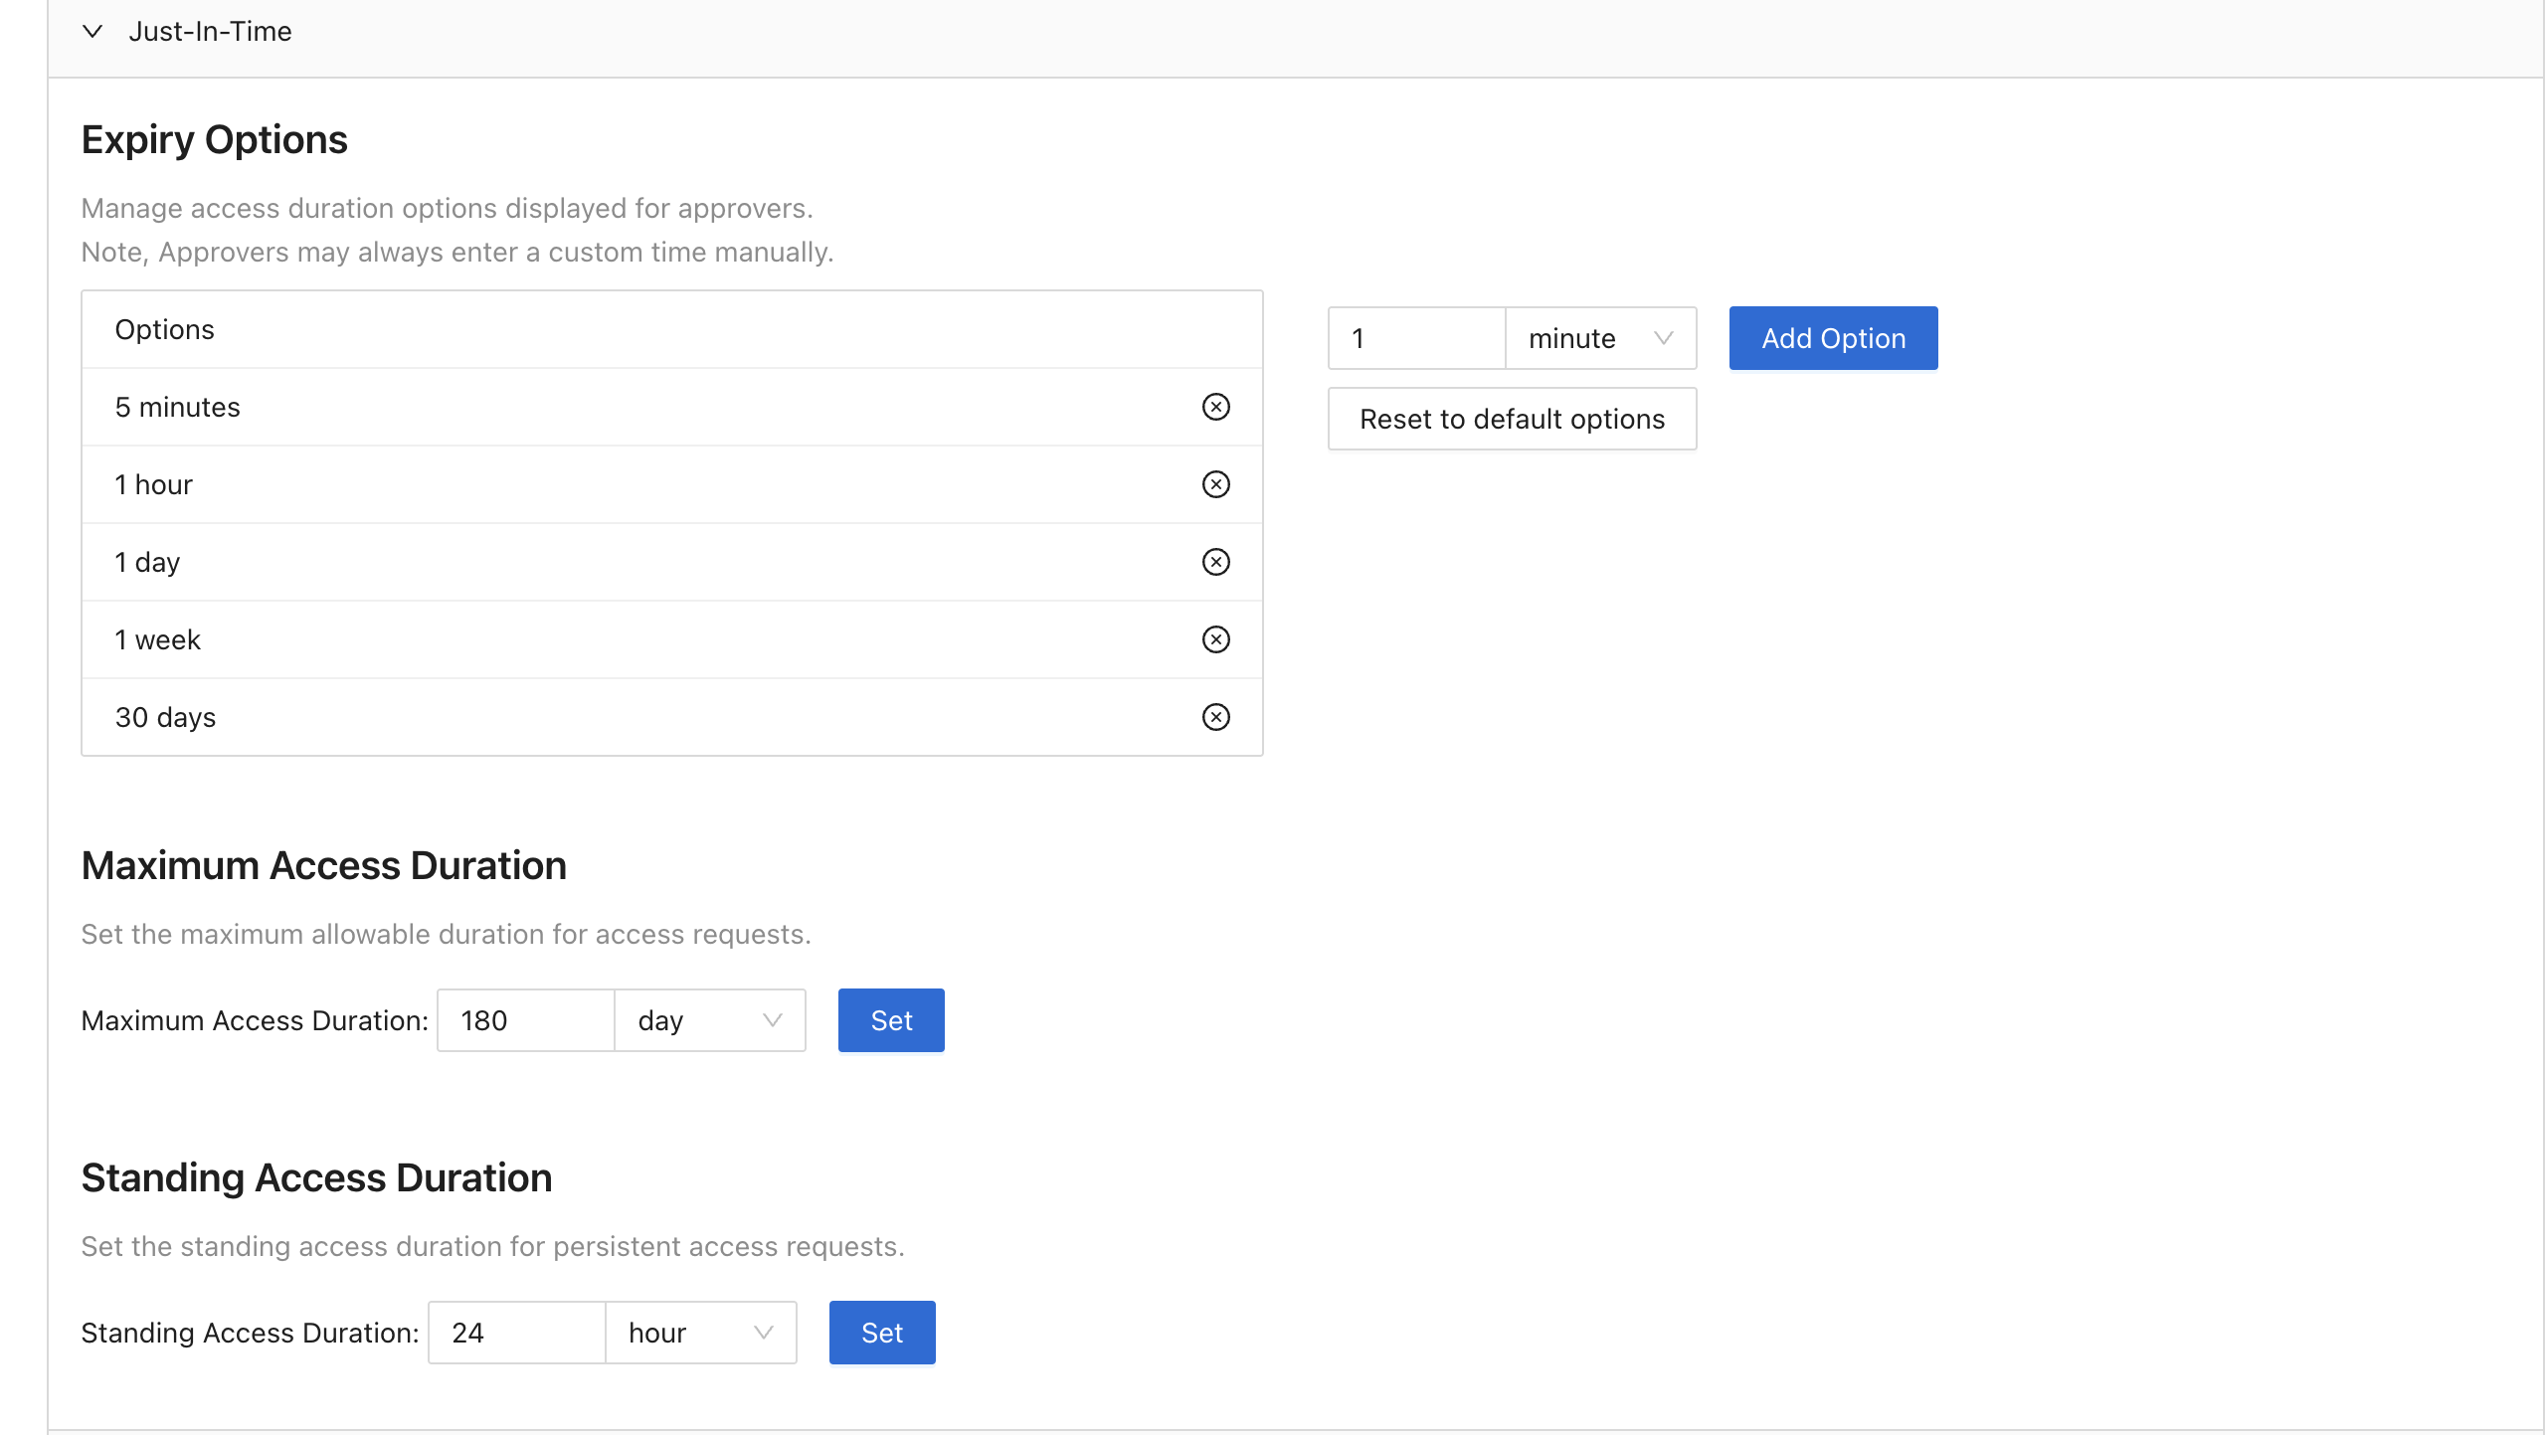Select the 1 week row text
This screenshot has height=1435, width=2545.
pyautogui.click(x=157, y=639)
